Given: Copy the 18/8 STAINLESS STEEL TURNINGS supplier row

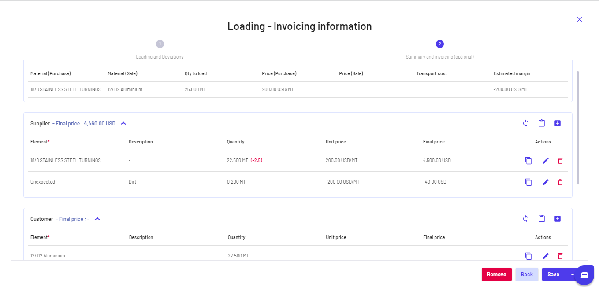Looking at the screenshot, I should [528, 161].
